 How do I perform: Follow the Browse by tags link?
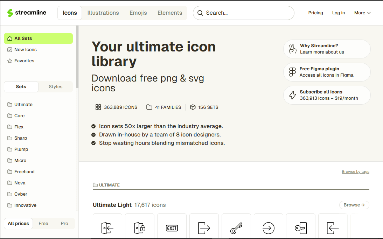(x=355, y=171)
